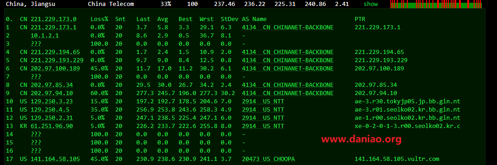
Task: Open IP link 202.97.100.189
Action: coord(55,69)
